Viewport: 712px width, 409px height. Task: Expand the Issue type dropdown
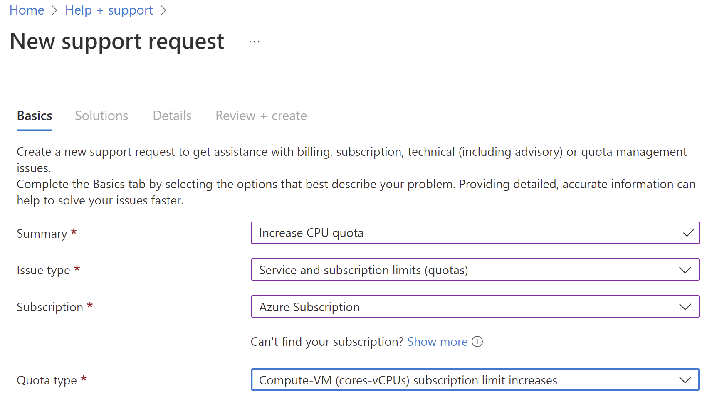475,270
